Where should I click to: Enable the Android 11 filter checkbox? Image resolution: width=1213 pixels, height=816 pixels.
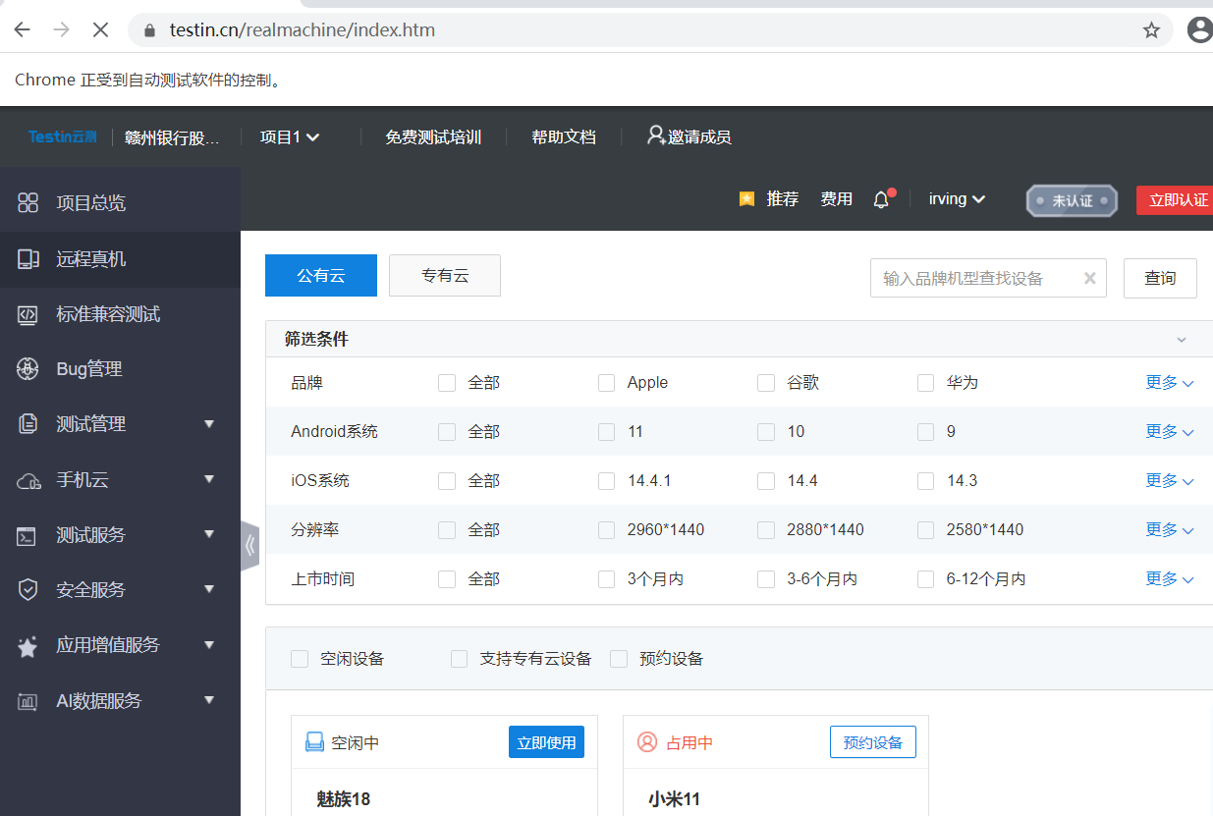(x=606, y=431)
